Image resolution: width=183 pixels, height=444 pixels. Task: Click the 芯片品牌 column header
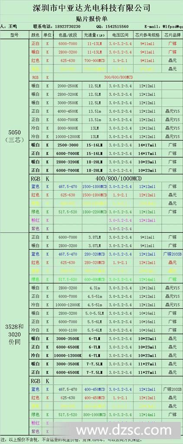172,36
